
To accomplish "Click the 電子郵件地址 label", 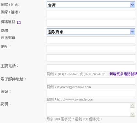I will [x=13, y=79].
